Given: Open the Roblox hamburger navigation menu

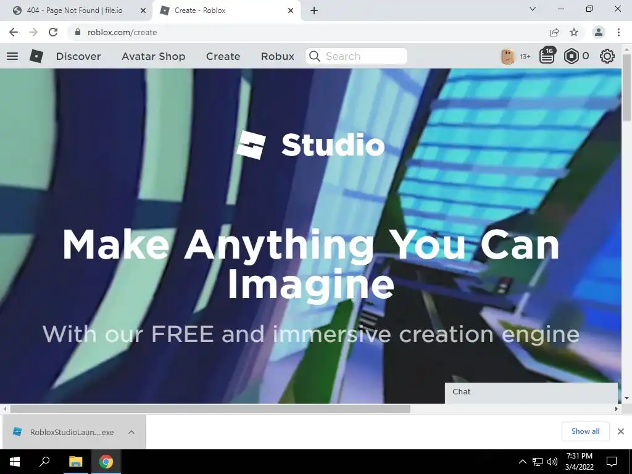Looking at the screenshot, I should 12,56.
